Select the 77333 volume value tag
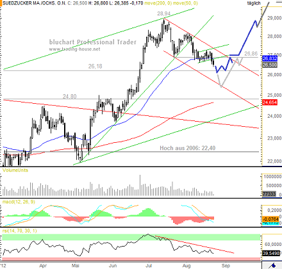282x269 pixels. [269, 194]
